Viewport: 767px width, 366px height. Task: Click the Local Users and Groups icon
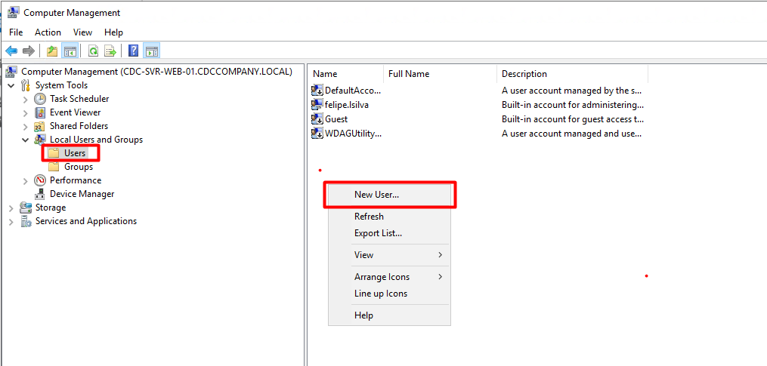(40, 140)
